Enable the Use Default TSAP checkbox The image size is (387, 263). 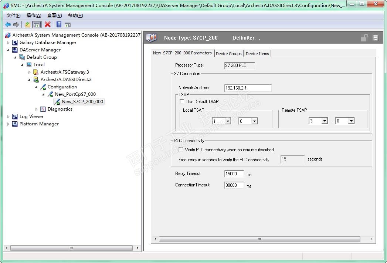click(x=182, y=101)
